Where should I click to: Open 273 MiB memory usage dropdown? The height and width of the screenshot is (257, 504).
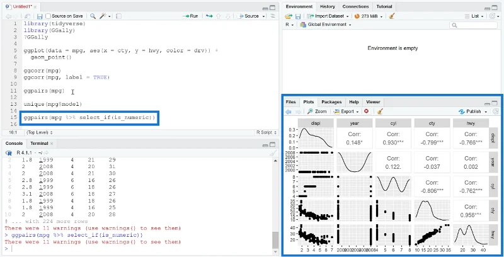[369, 16]
